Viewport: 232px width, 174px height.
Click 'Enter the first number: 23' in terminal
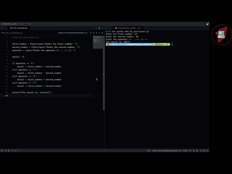121,34
